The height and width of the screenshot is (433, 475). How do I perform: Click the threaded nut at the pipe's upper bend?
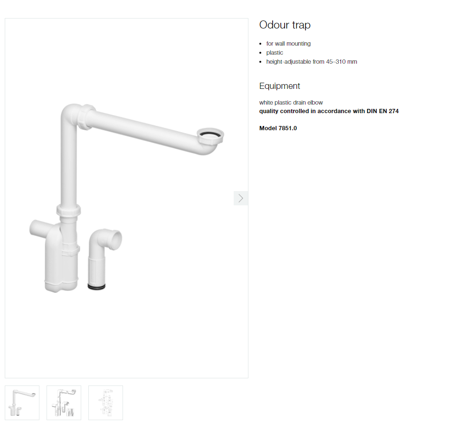coord(87,117)
